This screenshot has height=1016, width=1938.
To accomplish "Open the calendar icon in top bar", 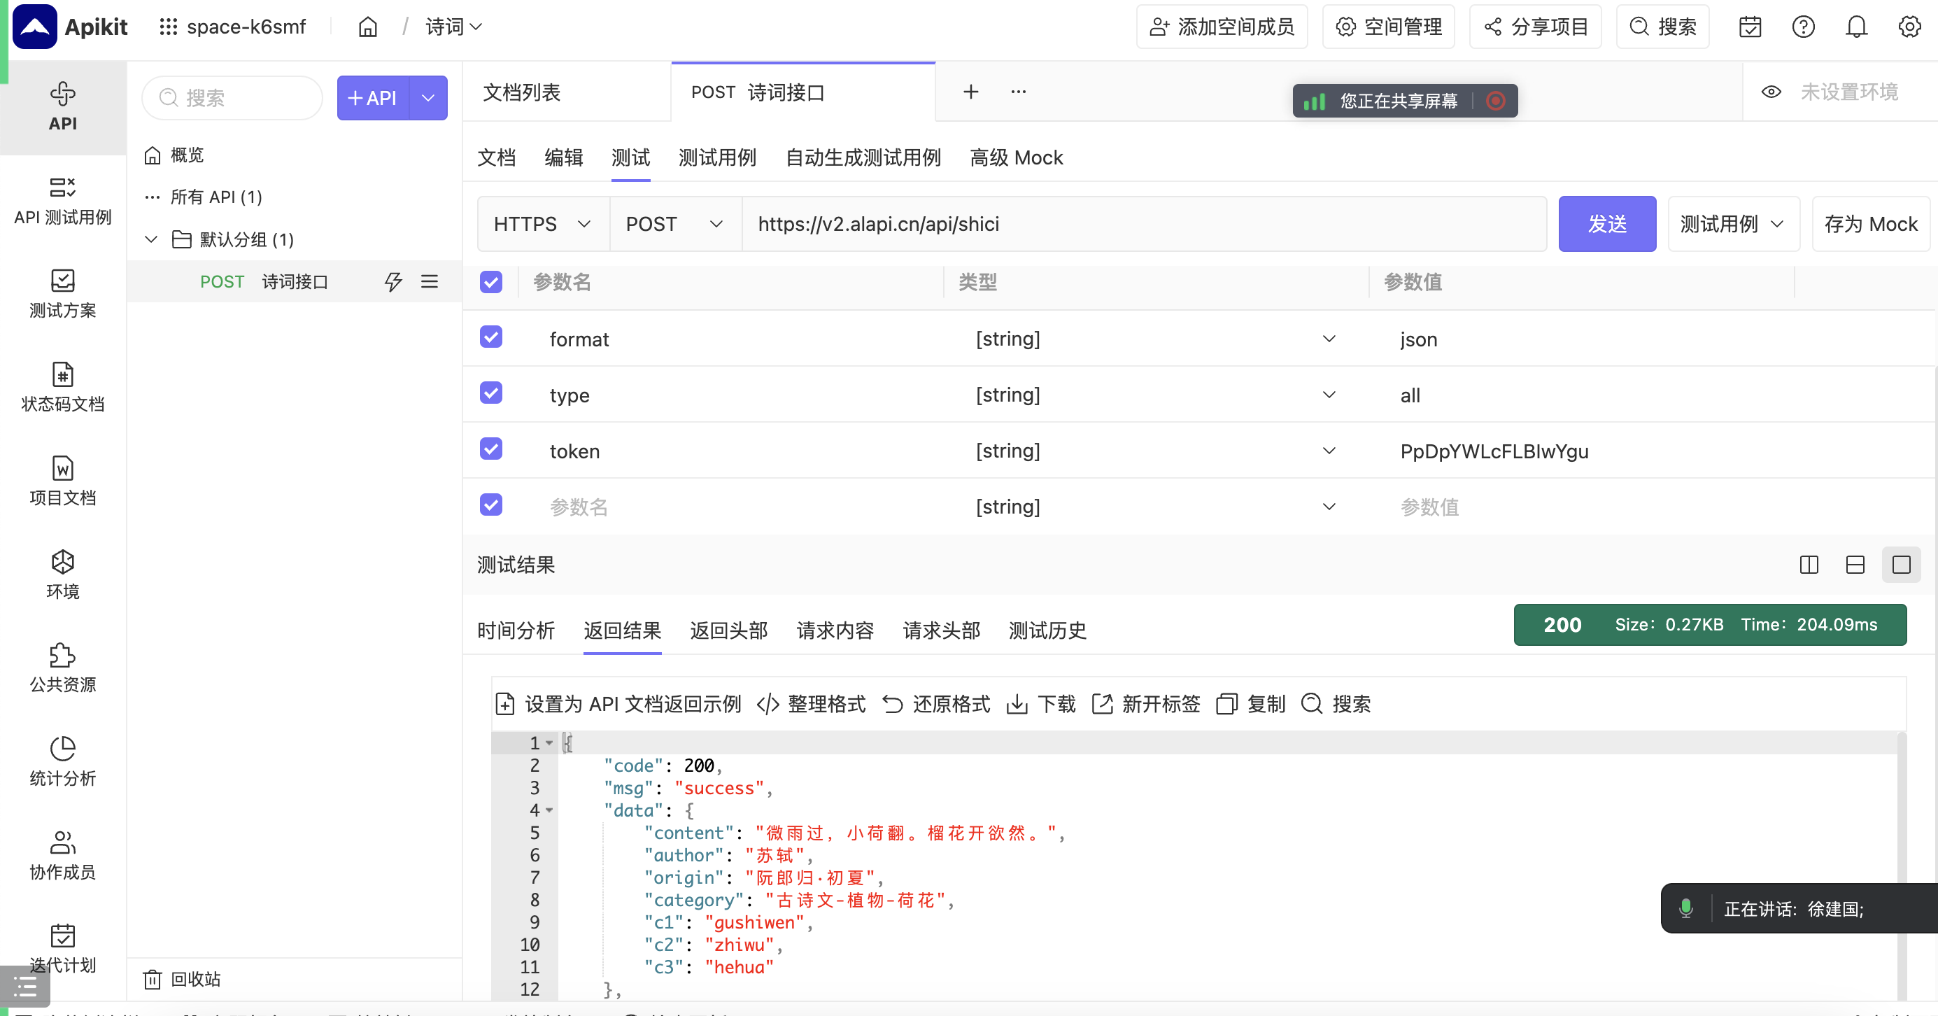I will click(1750, 27).
